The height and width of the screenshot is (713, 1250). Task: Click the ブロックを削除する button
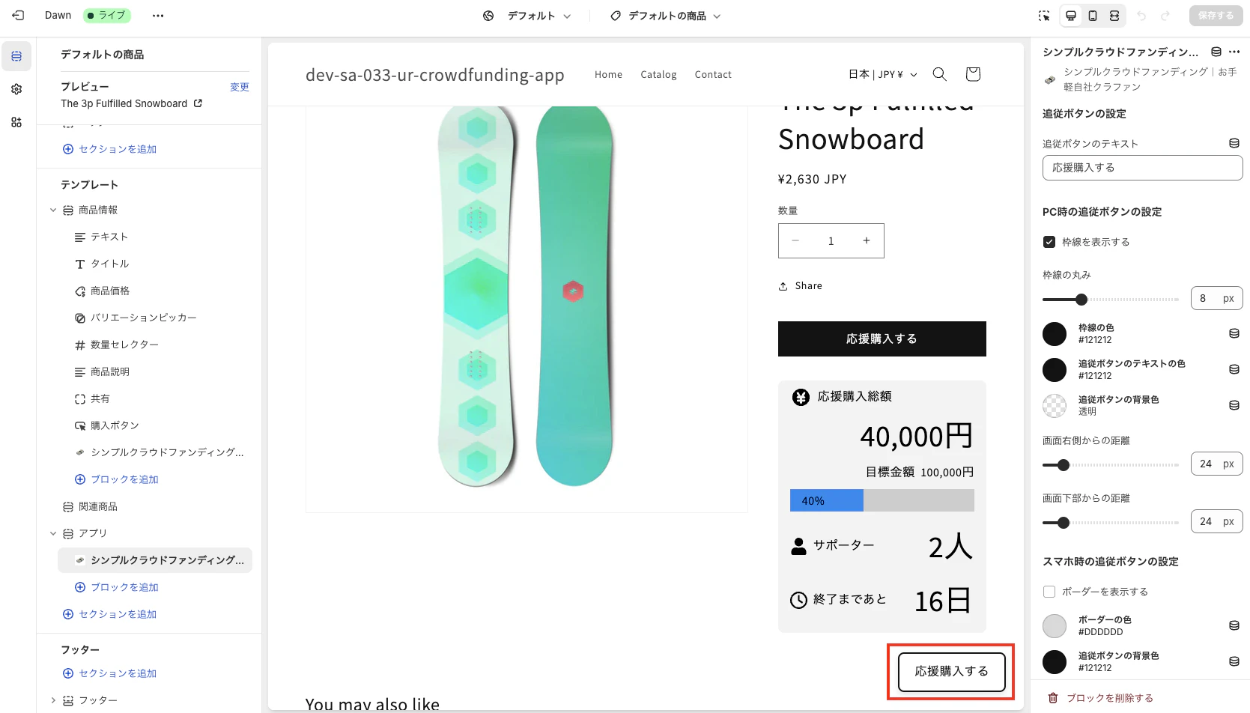(1100, 698)
